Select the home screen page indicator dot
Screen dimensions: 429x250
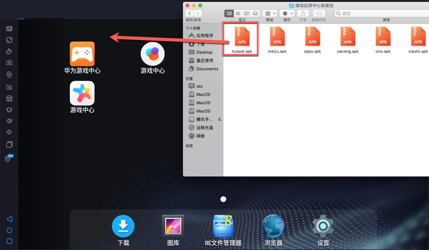[x=223, y=199]
